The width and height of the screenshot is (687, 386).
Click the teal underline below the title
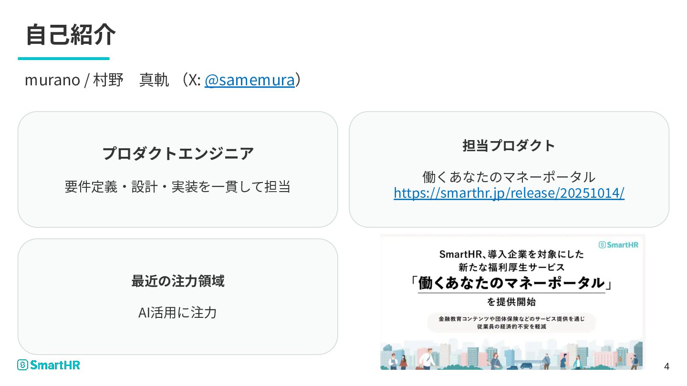tap(63, 59)
